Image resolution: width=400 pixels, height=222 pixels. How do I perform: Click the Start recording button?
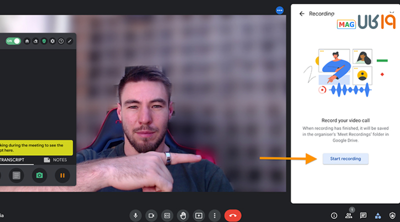(x=345, y=158)
